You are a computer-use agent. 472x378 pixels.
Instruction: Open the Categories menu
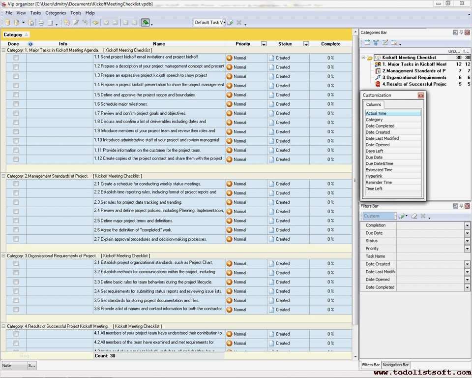click(x=56, y=13)
